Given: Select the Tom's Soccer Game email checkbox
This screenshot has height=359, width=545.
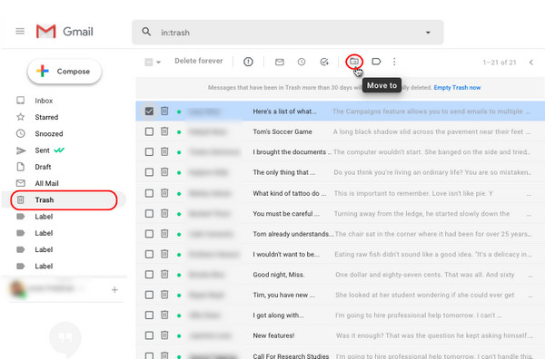Looking at the screenshot, I should [149, 131].
